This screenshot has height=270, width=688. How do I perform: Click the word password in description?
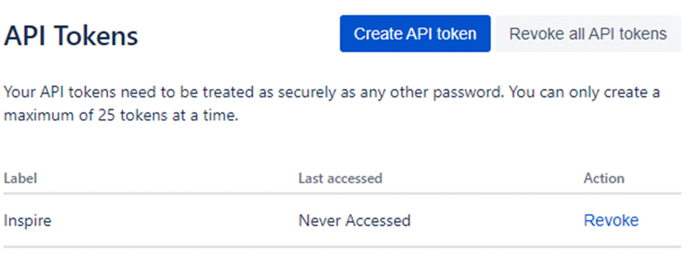[467, 93]
